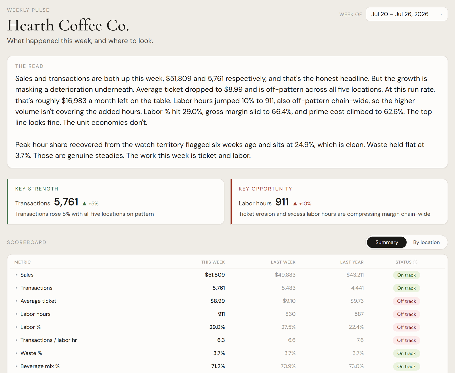Click the $51,809 sales value in the table
This screenshot has width=455, height=373.
coord(215,275)
